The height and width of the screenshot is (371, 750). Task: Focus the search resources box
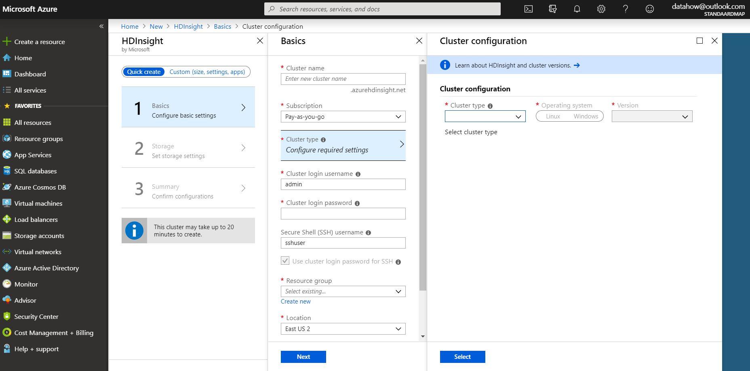pos(382,9)
